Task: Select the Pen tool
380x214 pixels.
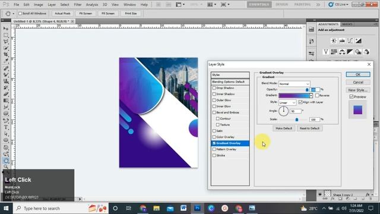Action: (x=6, y=121)
